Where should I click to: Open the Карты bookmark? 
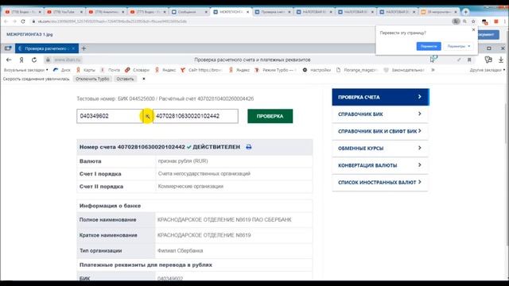(86, 70)
